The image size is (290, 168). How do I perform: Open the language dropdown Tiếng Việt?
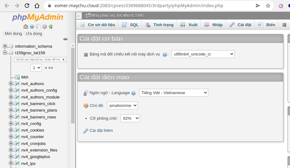coord(173,93)
